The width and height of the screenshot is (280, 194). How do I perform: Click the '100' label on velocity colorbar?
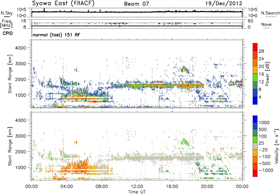click(262, 136)
